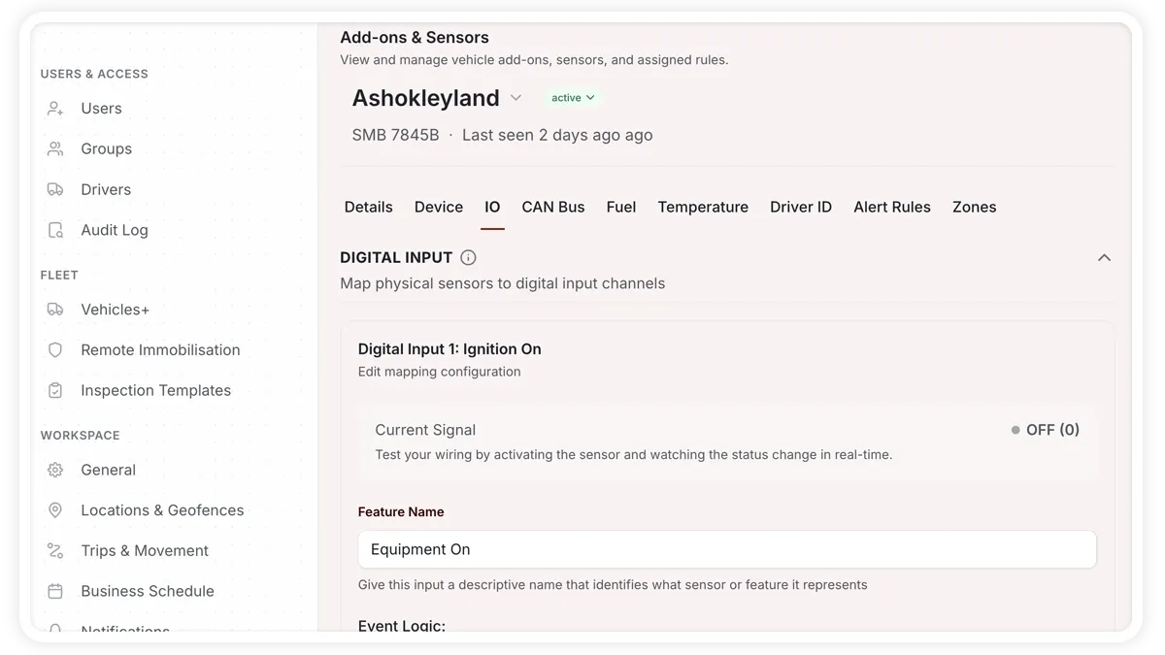
Task: Open Audit Log
Action: (x=115, y=231)
